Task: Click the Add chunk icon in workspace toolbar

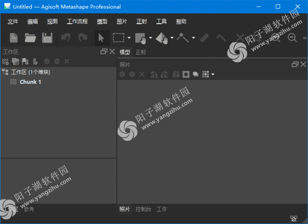Action: click(5, 62)
